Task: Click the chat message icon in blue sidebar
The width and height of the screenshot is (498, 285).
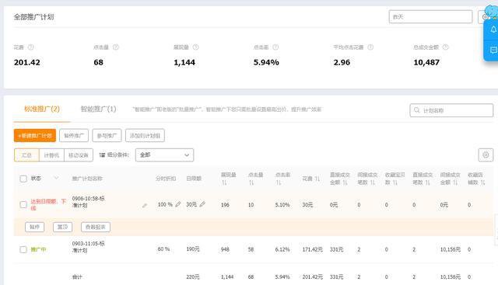Action: coord(493,50)
